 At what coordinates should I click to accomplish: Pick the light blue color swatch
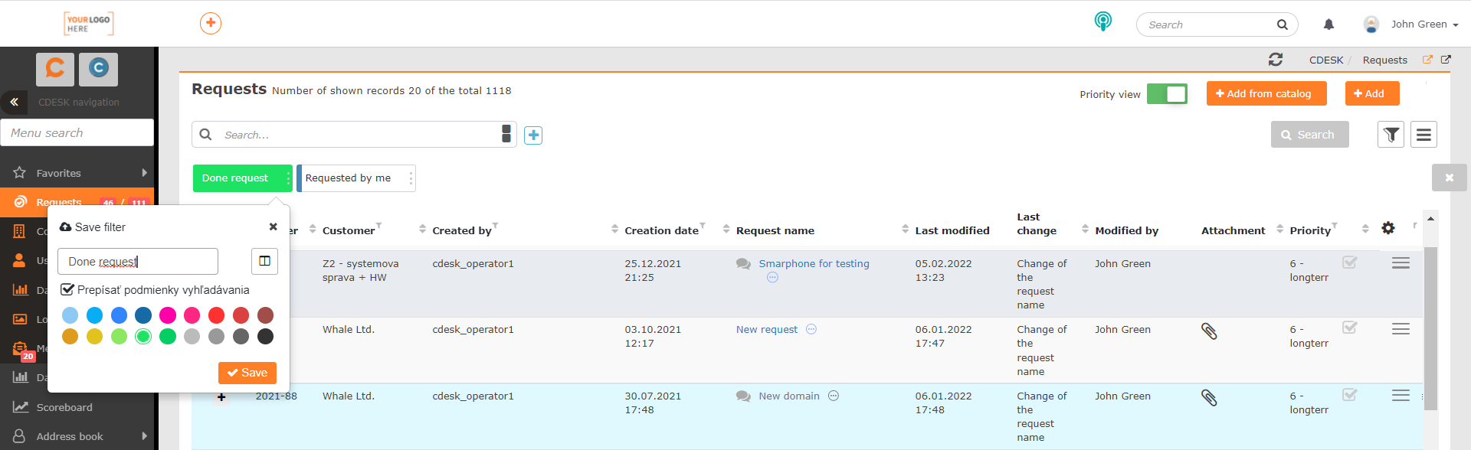[70, 315]
